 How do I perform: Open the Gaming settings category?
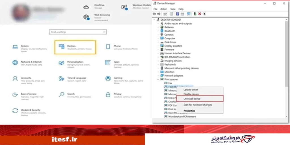118,78
